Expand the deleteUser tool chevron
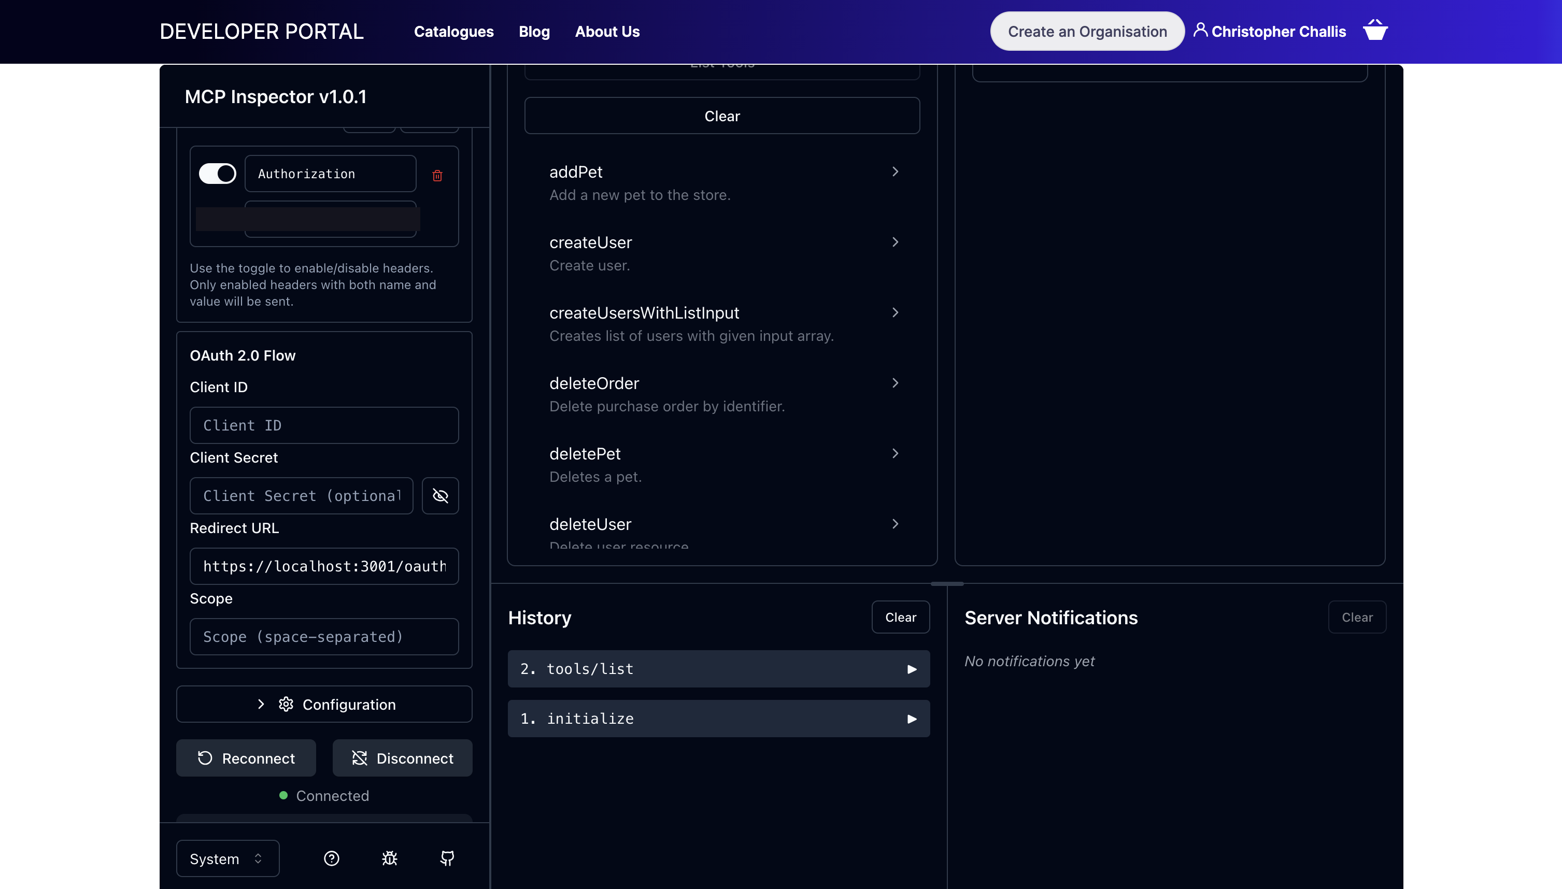Image resolution: width=1562 pixels, height=889 pixels. click(x=895, y=524)
